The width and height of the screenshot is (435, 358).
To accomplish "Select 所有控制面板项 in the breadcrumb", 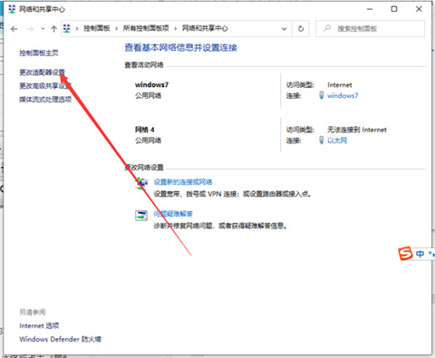I will (x=146, y=28).
